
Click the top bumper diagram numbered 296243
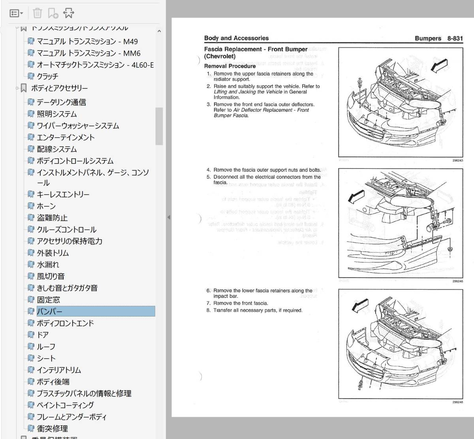click(x=401, y=102)
